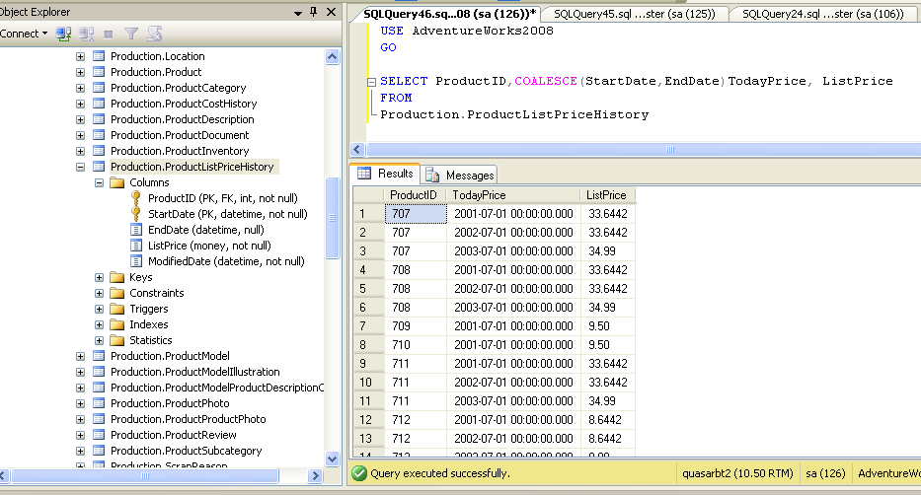Click the Connect Object Explorer icon
The height and width of the screenshot is (495, 921).
(63, 34)
